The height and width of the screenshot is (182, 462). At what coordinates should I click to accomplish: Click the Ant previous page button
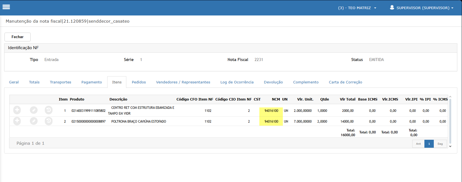418,144
